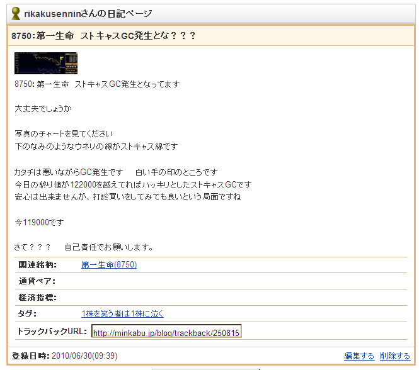Click the 関連銘柄: label
Image resolution: width=419 pixels, height=370 pixels.
37,265
